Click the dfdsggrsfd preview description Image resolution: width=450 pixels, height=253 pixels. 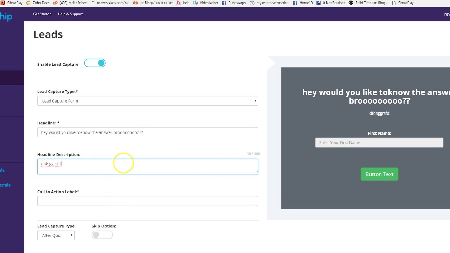pyautogui.click(x=379, y=113)
